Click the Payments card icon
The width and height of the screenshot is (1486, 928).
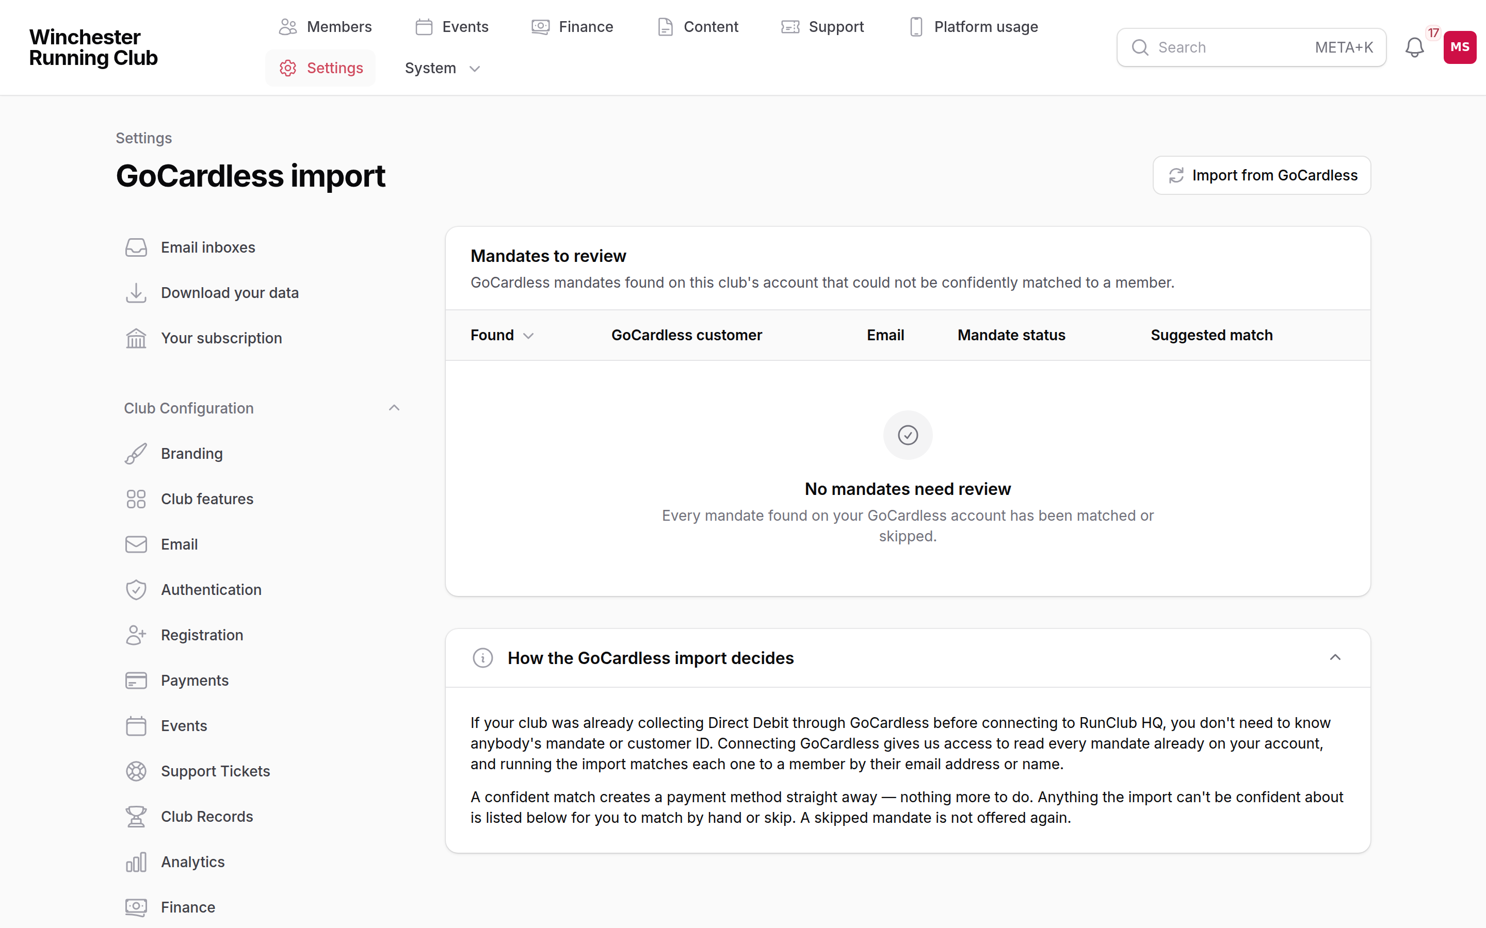pyautogui.click(x=136, y=681)
